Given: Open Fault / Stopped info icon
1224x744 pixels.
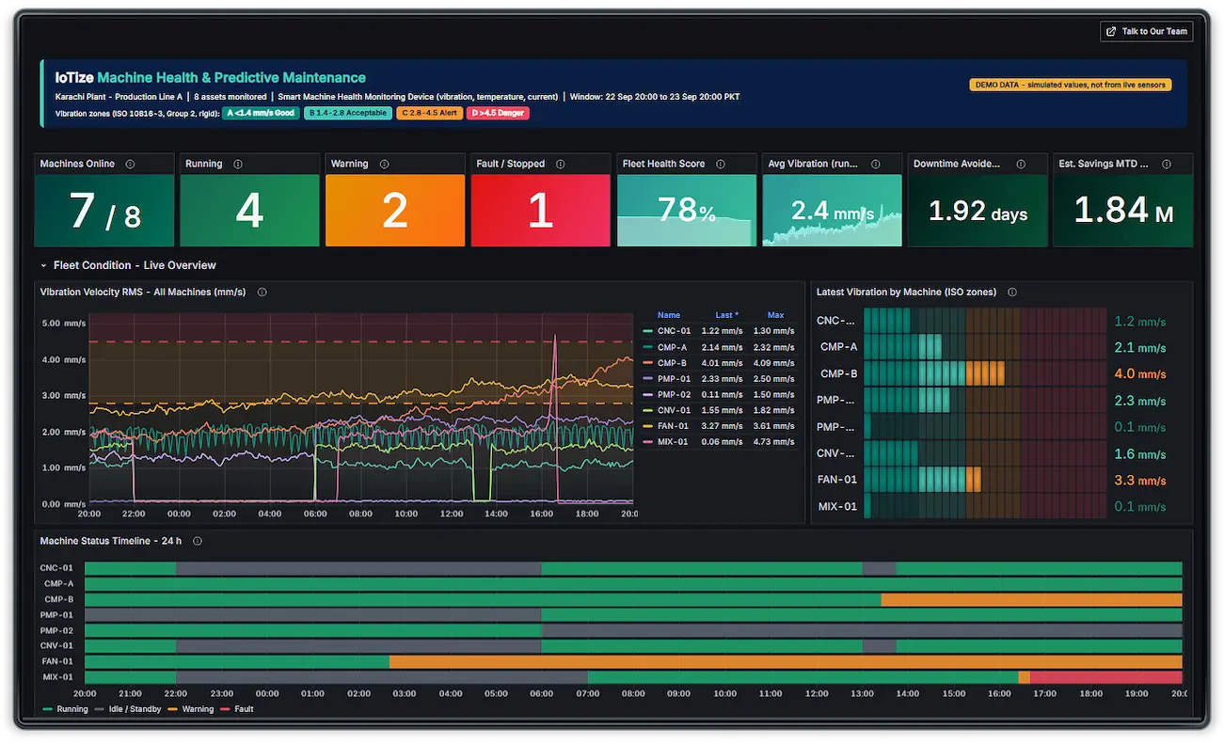Looking at the screenshot, I should (x=560, y=164).
